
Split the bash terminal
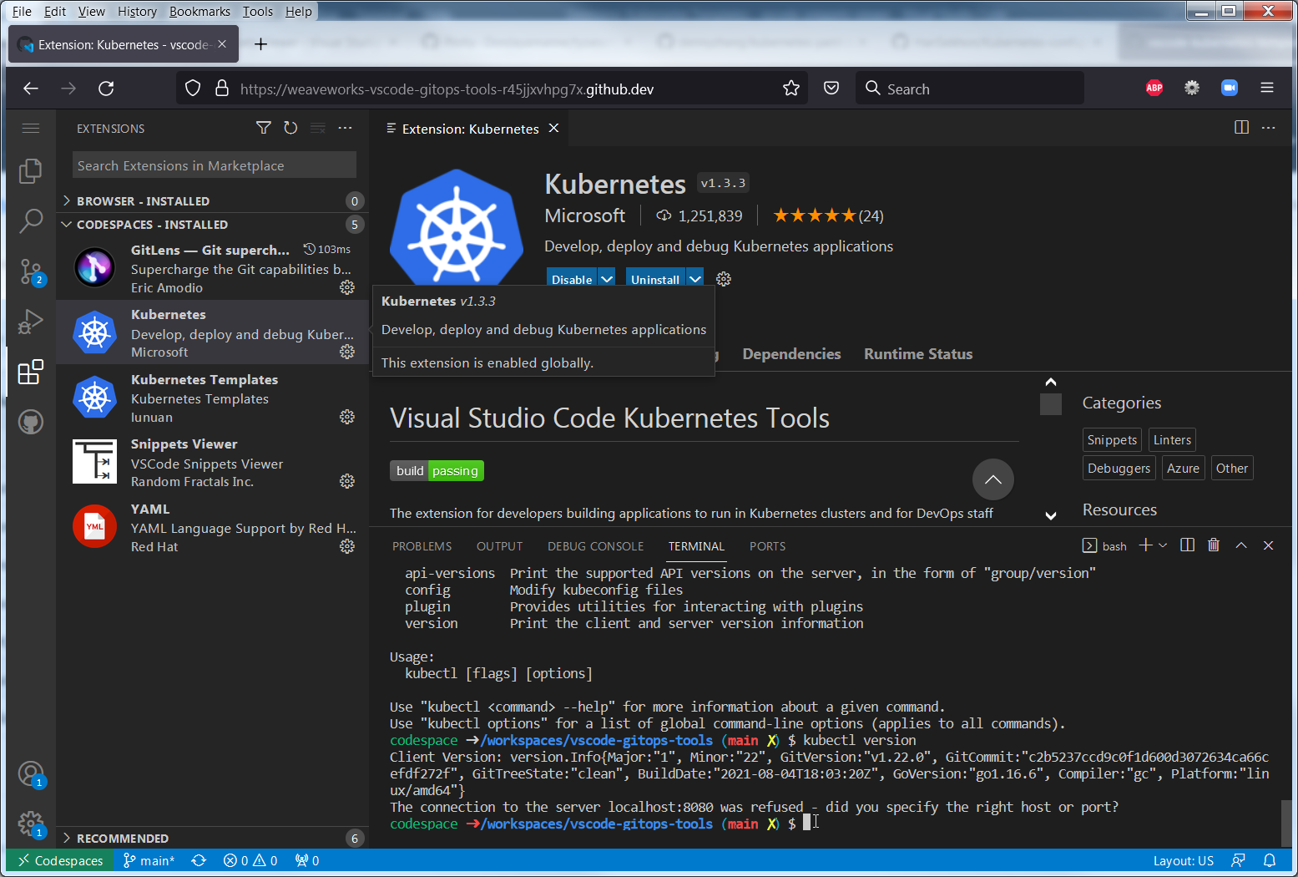coord(1187,545)
